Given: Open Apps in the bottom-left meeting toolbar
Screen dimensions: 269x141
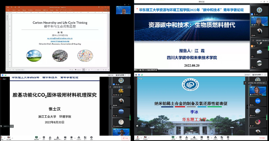Looking at the screenshot, I should coord(85,138).
